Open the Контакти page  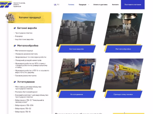[x=115, y=4]
